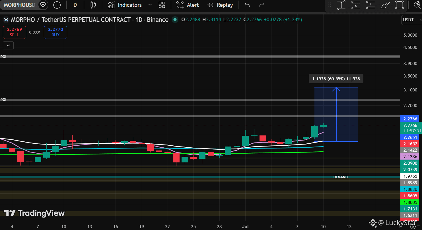The height and width of the screenshot is (230, 422).
Task: Click the upper POI zone label
Action: 3,57
